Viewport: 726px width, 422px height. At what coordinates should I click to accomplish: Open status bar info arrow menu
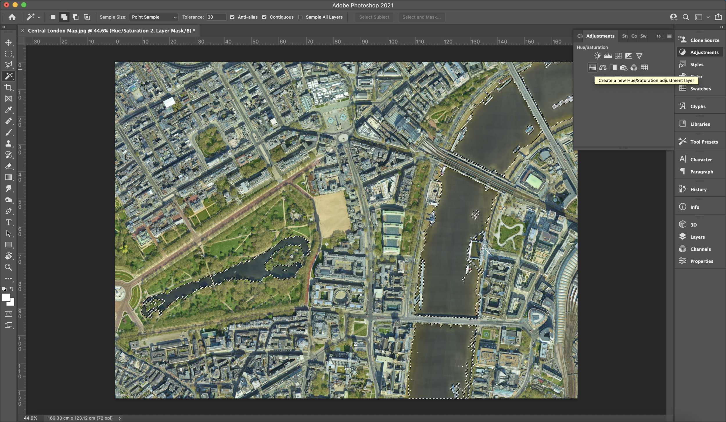(120, 418)
